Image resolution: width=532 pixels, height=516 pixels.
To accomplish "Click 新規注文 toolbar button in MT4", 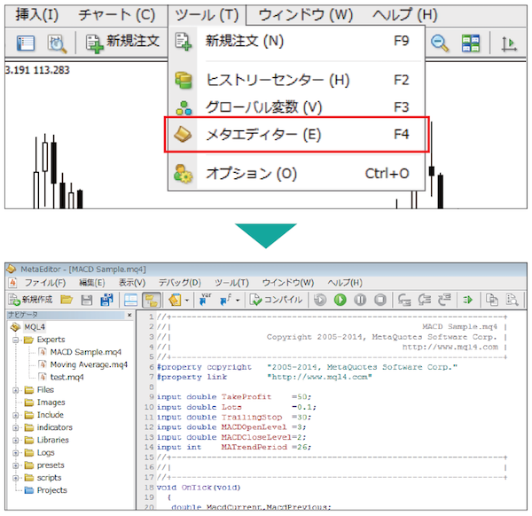I will click(122, 43).
